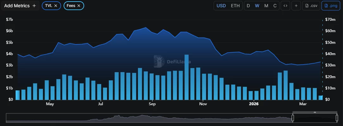Click the left range selector handle
343x126 pixels.
click(x=293, y=118)
